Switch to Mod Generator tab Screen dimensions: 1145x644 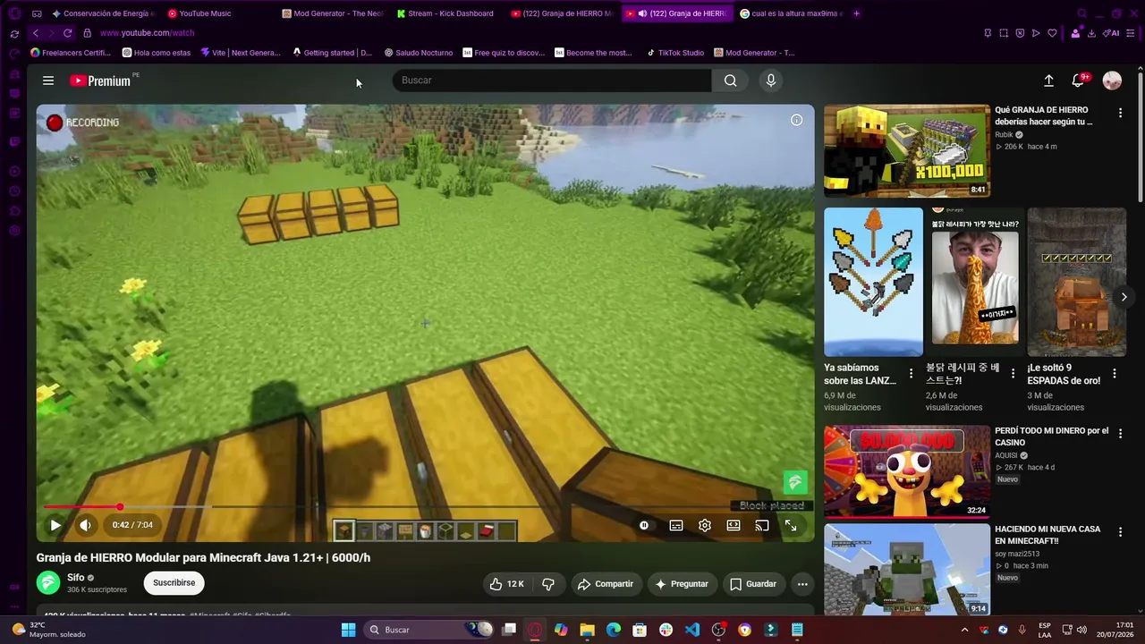click(x=333, y=13)
